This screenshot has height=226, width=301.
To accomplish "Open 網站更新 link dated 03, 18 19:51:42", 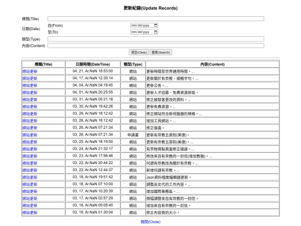I will click(x=30, y=177).
